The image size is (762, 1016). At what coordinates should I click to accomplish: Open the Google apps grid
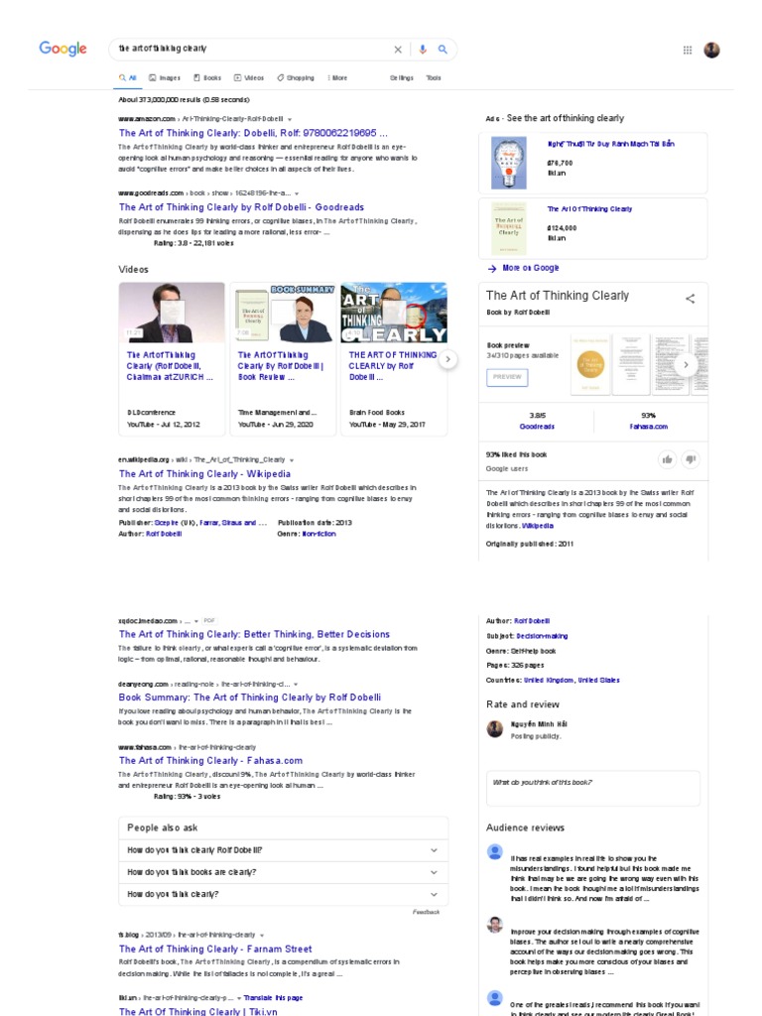[x=688, y=50]
